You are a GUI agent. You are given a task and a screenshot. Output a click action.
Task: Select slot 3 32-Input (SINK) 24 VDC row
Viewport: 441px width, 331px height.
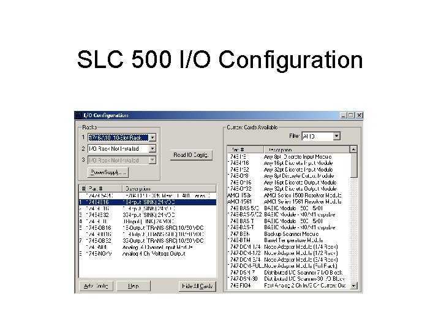[x=148, y=215]
